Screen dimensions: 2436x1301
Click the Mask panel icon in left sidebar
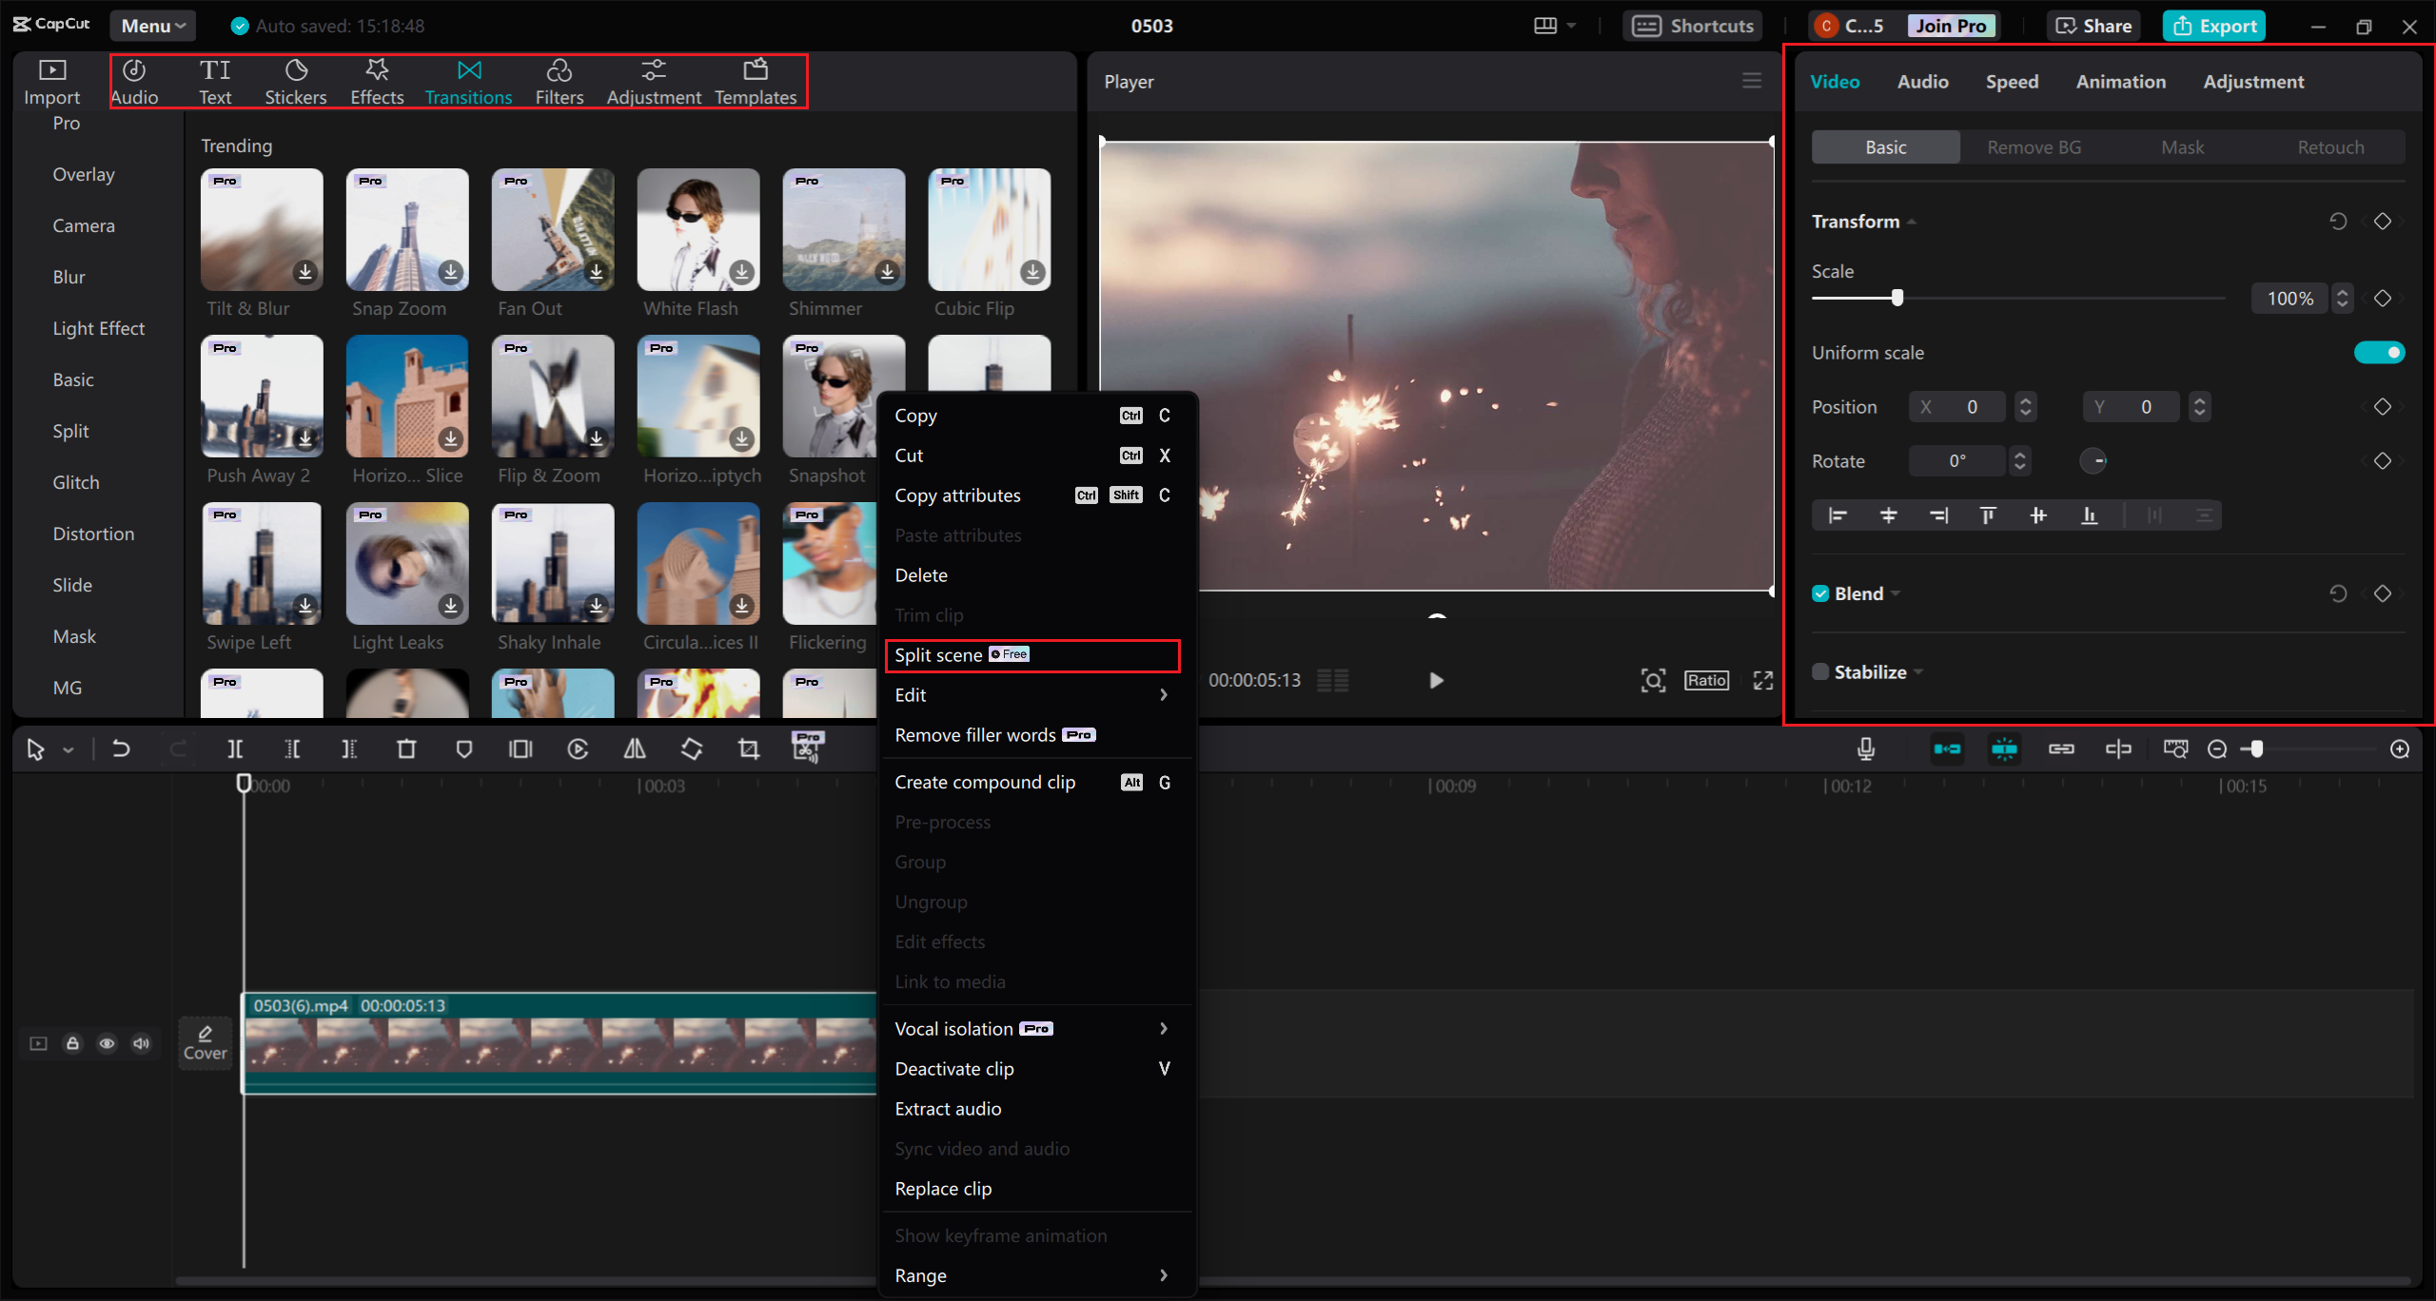[x=74, y=635]
